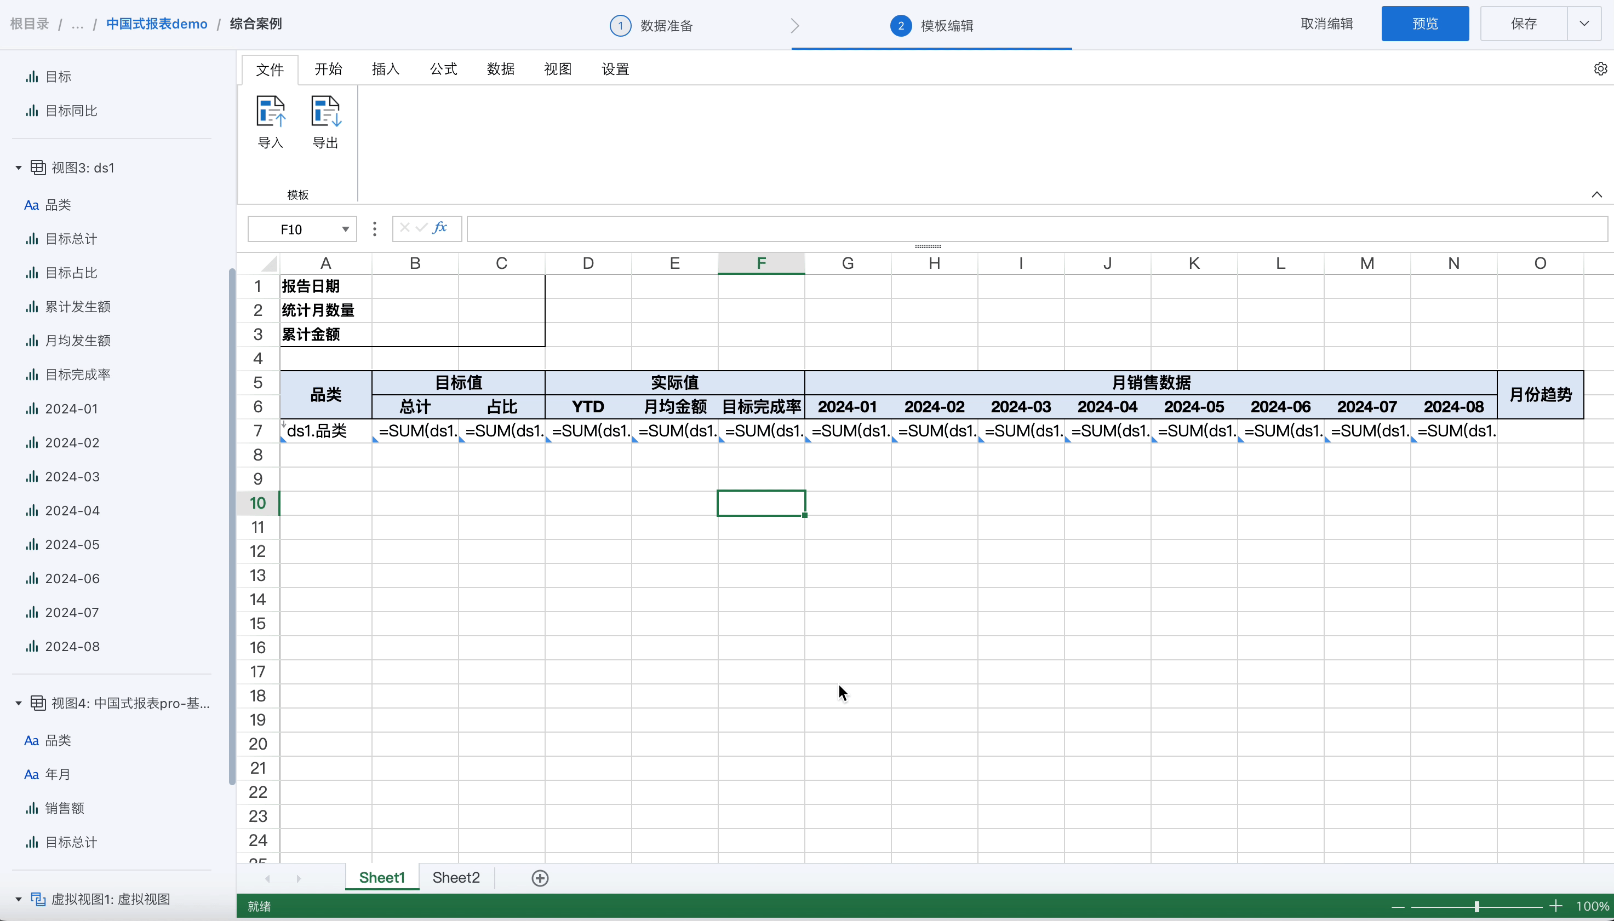Click 取消编辑 to cancel editing

(x=1327, y=24)
